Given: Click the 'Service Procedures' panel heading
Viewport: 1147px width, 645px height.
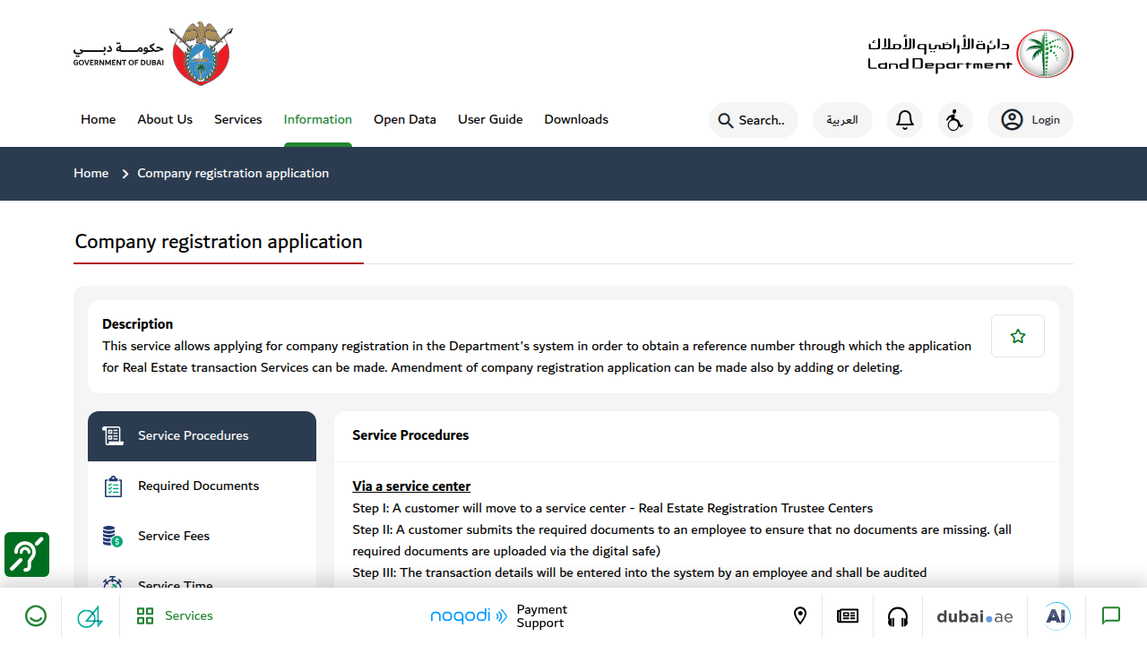Looking at the screenshot, I should click(x=410, y=435).
